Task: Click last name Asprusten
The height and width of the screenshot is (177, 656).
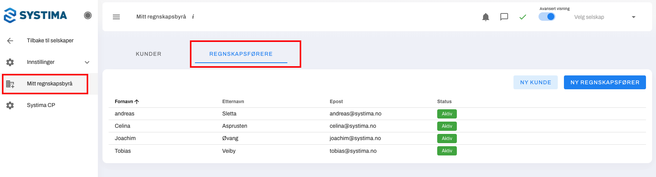Action: point(235,126)
